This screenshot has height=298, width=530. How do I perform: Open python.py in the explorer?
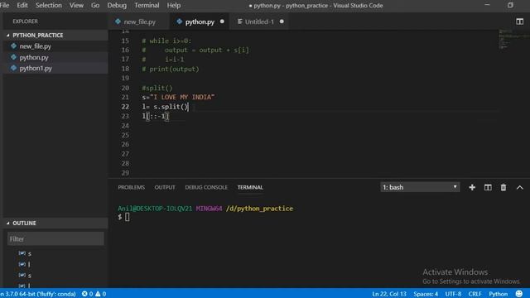[34, 57]
